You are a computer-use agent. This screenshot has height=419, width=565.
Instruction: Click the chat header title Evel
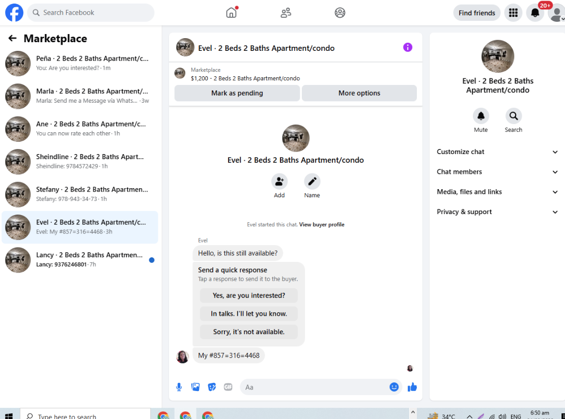(266, 48)
